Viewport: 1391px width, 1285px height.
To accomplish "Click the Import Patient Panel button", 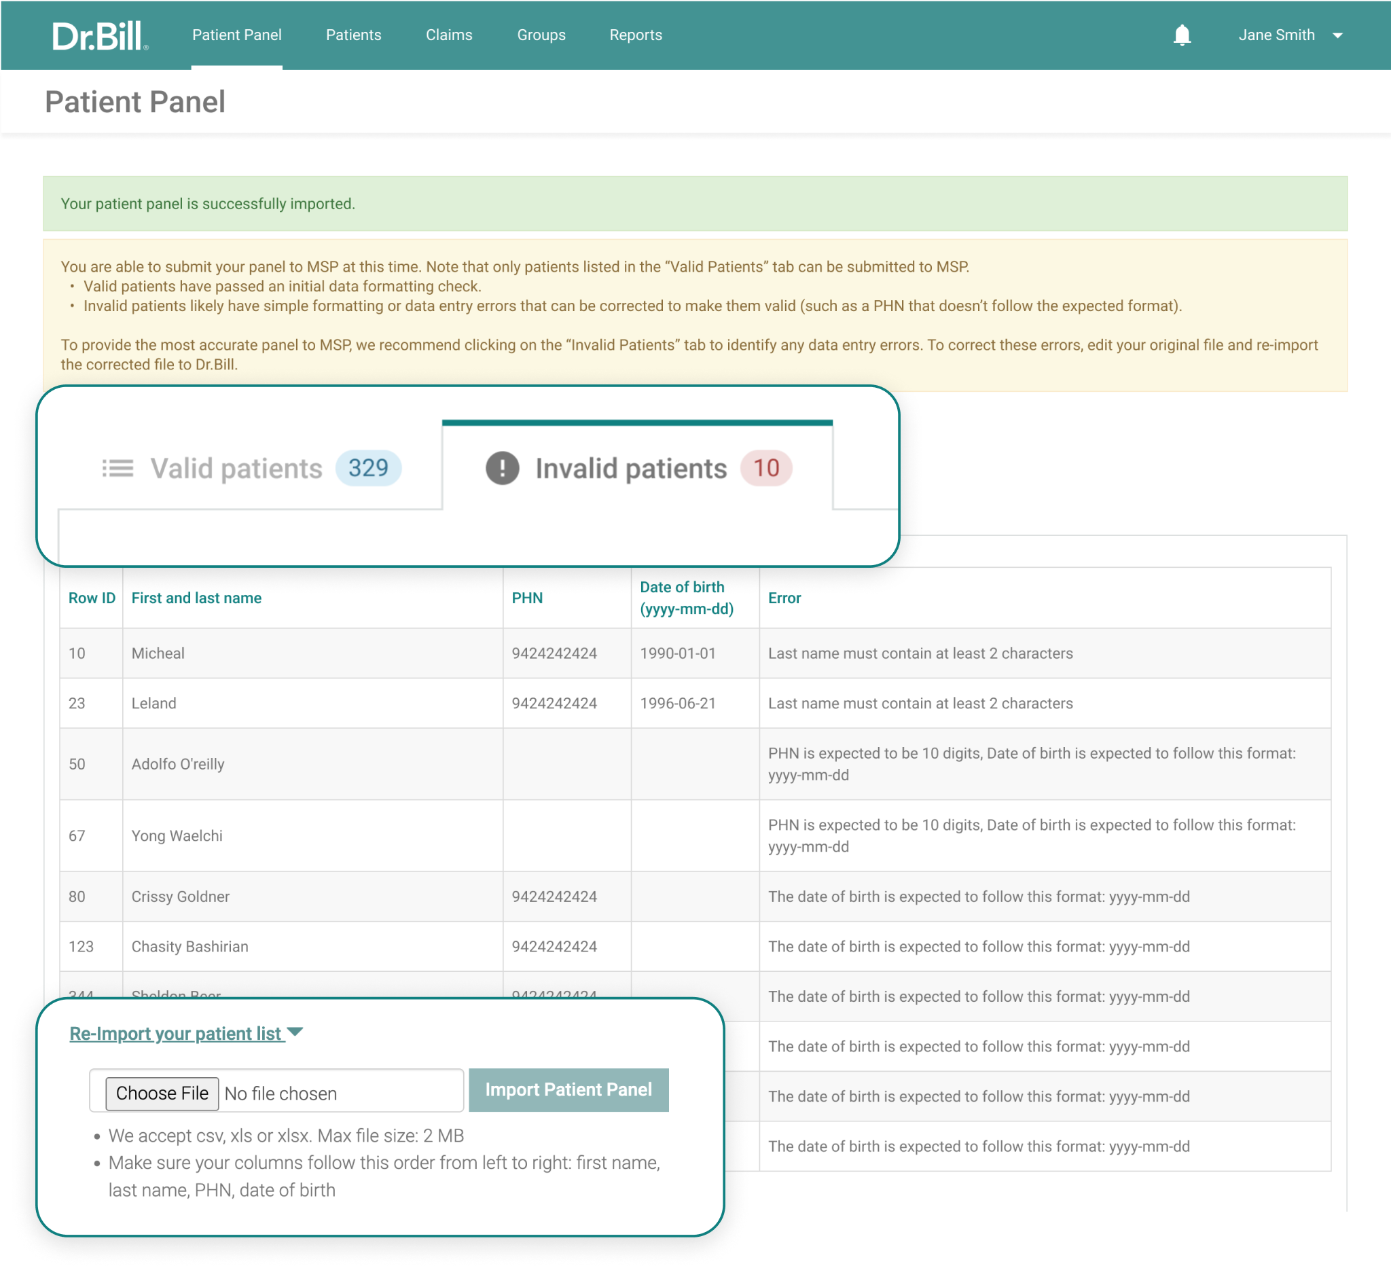I will click(567, 1089).
